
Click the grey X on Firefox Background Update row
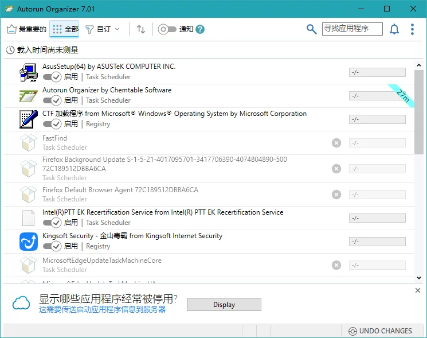click(336, 169)
